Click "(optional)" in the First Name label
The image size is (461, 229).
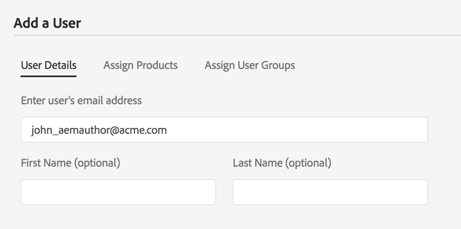[x=97, y=163]
